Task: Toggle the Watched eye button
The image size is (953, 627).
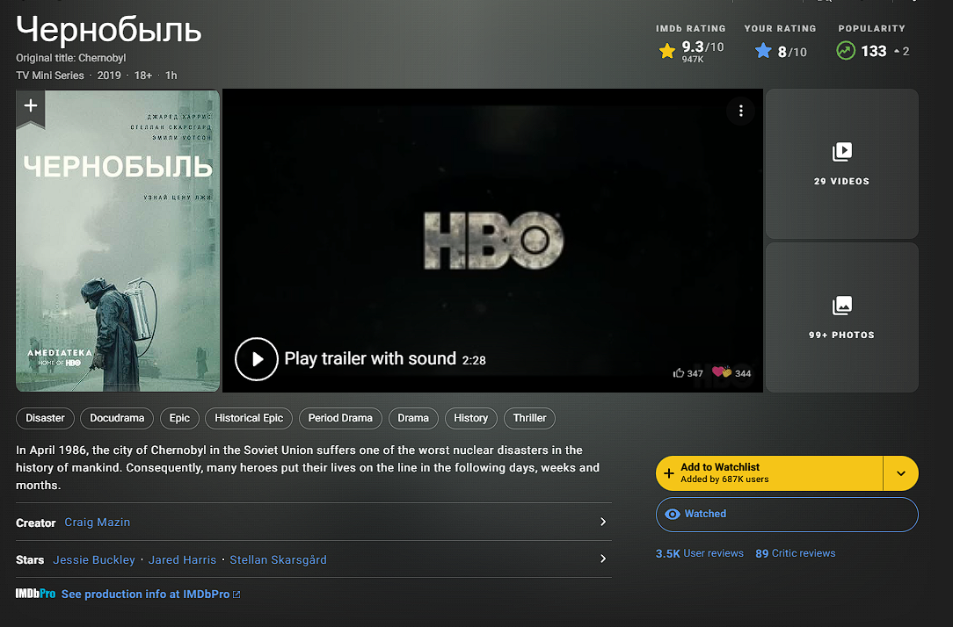Action: (x=787, y=514)
